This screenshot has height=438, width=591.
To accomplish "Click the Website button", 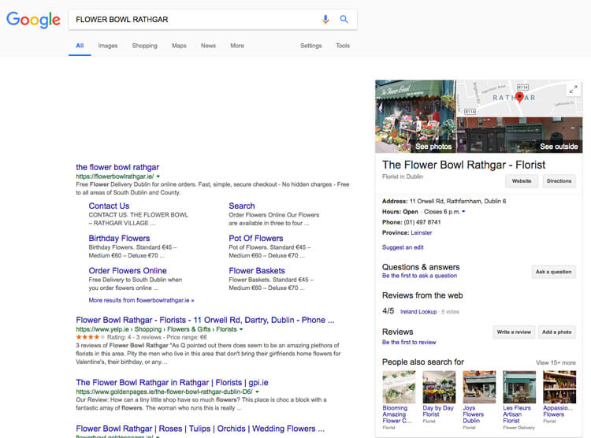I will coord(522,181).
